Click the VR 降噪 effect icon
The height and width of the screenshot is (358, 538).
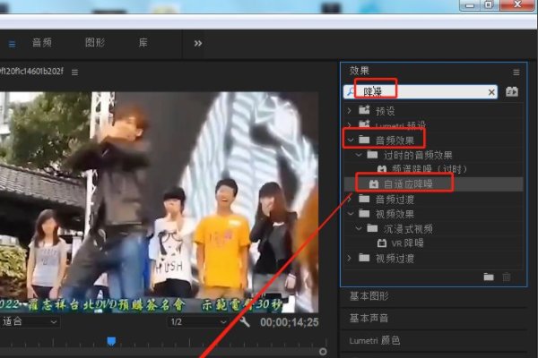[x=382, y=243]
